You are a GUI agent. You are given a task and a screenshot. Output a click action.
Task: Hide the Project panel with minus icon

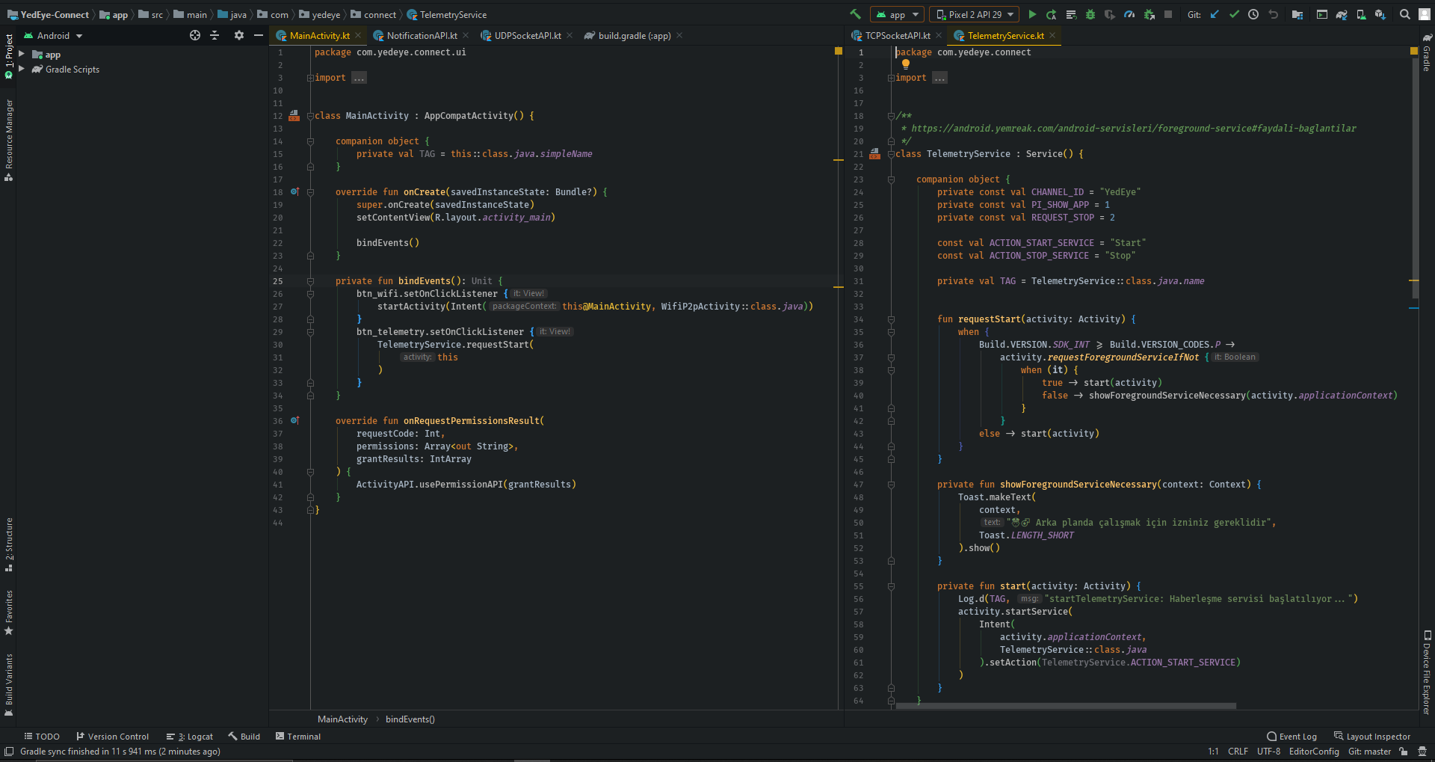click(x=259, y=35)
